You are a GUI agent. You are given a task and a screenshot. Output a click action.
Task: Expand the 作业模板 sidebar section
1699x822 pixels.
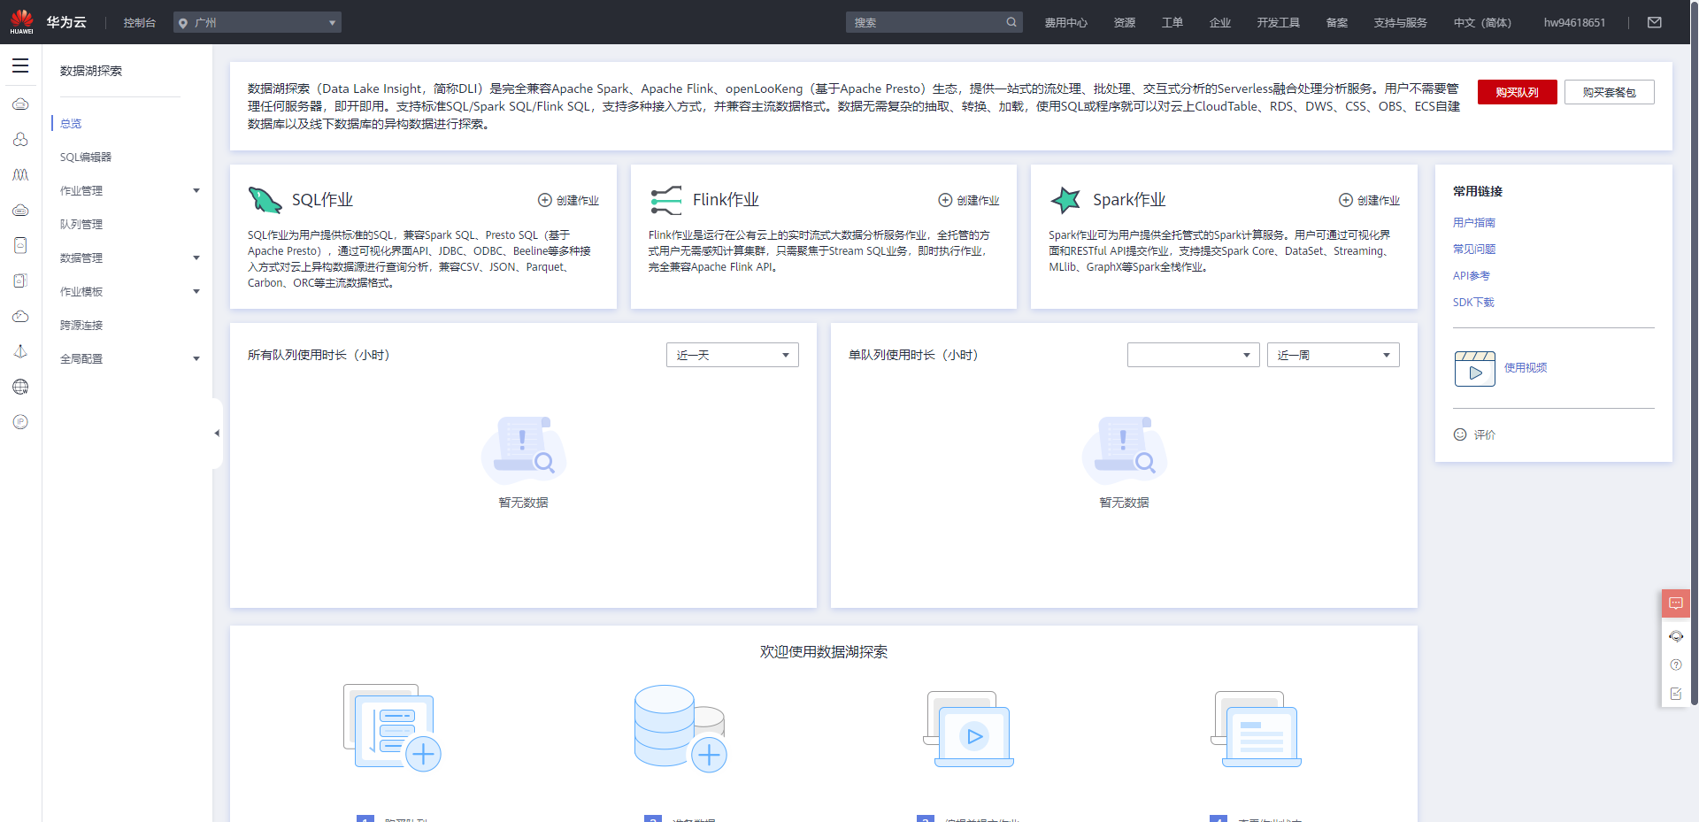tap(127, 291)
